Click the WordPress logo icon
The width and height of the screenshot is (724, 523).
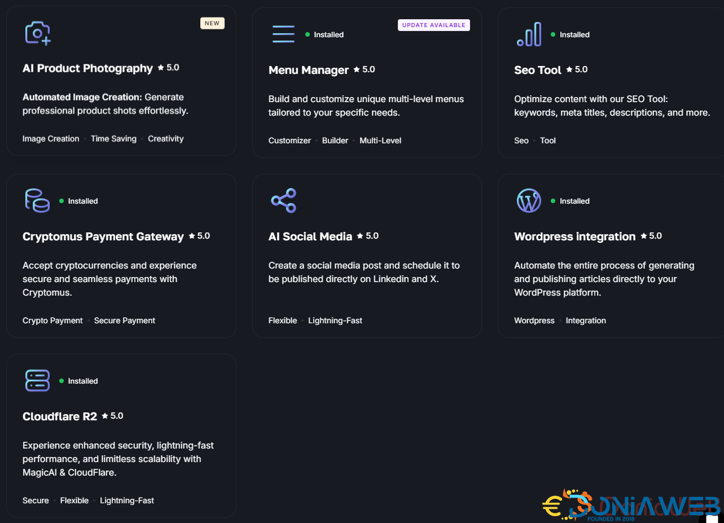pyautogui.click(x=529, y=200)
